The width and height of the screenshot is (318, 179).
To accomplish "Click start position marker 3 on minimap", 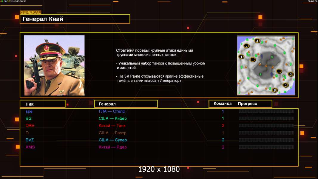I will pyautogui.click(x=291, y=74).
